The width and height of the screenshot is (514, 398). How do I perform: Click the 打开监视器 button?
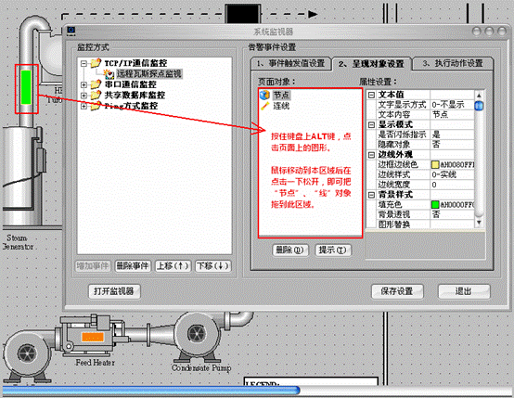click(114, 291)
